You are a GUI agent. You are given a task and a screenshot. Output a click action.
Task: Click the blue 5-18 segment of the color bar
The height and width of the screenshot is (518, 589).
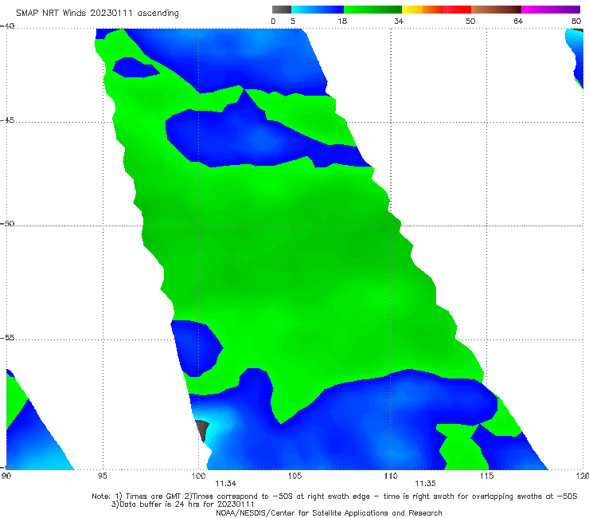pyautogui.click(x=318, y=10)
